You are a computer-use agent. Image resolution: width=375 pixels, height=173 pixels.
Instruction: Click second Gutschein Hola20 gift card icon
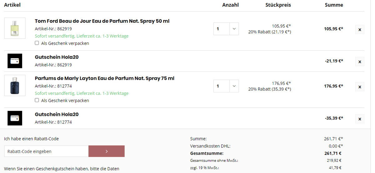tap(15, 118)
